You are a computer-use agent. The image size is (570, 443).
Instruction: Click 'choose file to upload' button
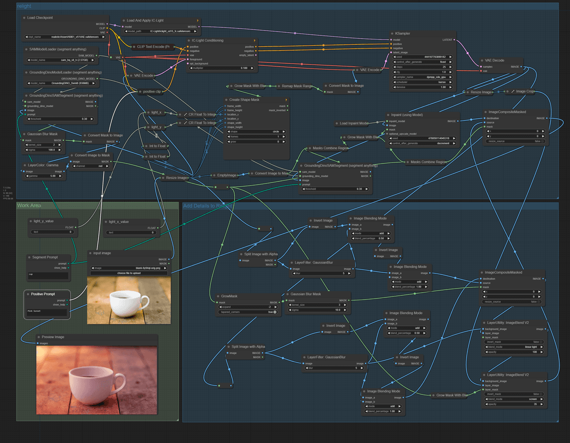pyautogui.click(x=129, y=273)
